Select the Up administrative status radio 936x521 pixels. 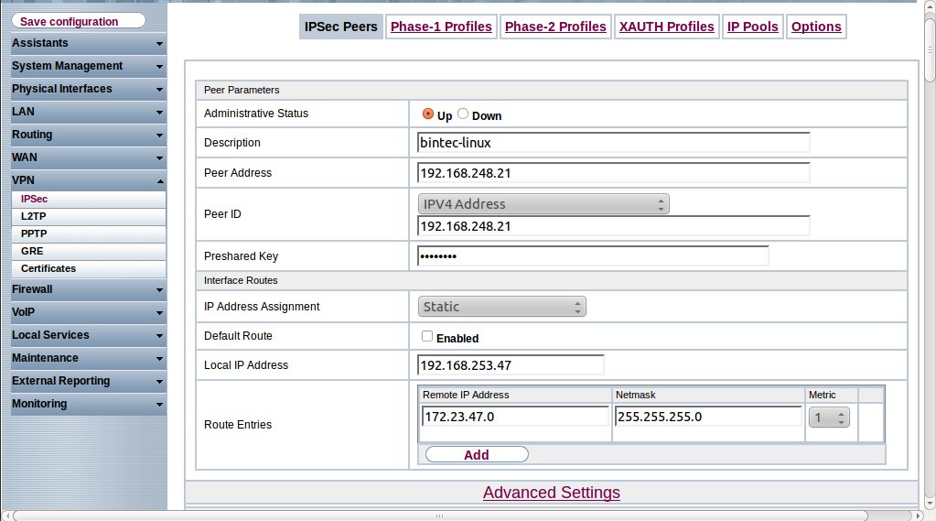(427, 114)
